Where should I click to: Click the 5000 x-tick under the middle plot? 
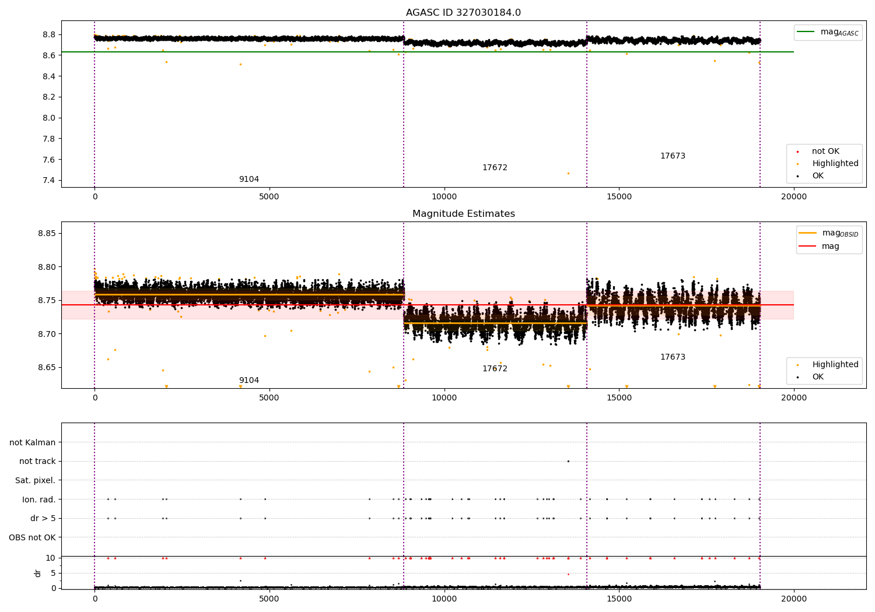[x=269, y=398]
